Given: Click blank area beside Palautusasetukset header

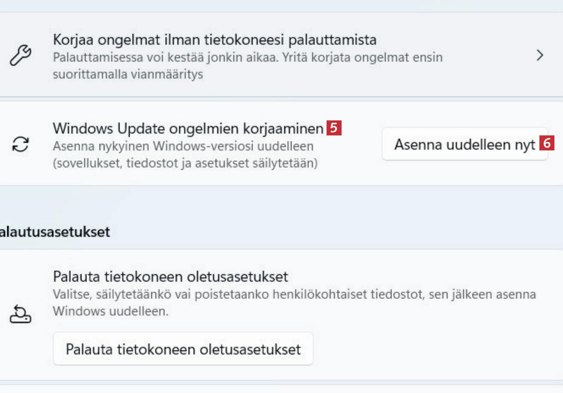Looking at the screenshot, I should click(322, 232).
